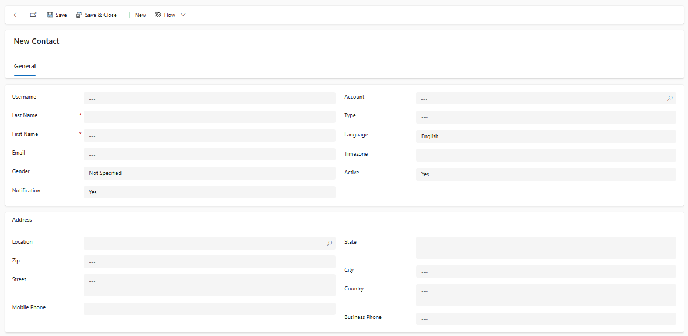
Task: Open the Language English dropdown
Action: tap(546, 136)
